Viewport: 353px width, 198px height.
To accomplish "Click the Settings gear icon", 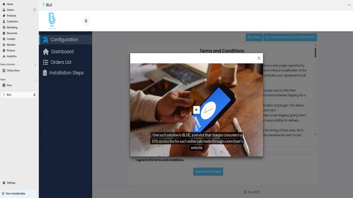I will coord(4,183).
